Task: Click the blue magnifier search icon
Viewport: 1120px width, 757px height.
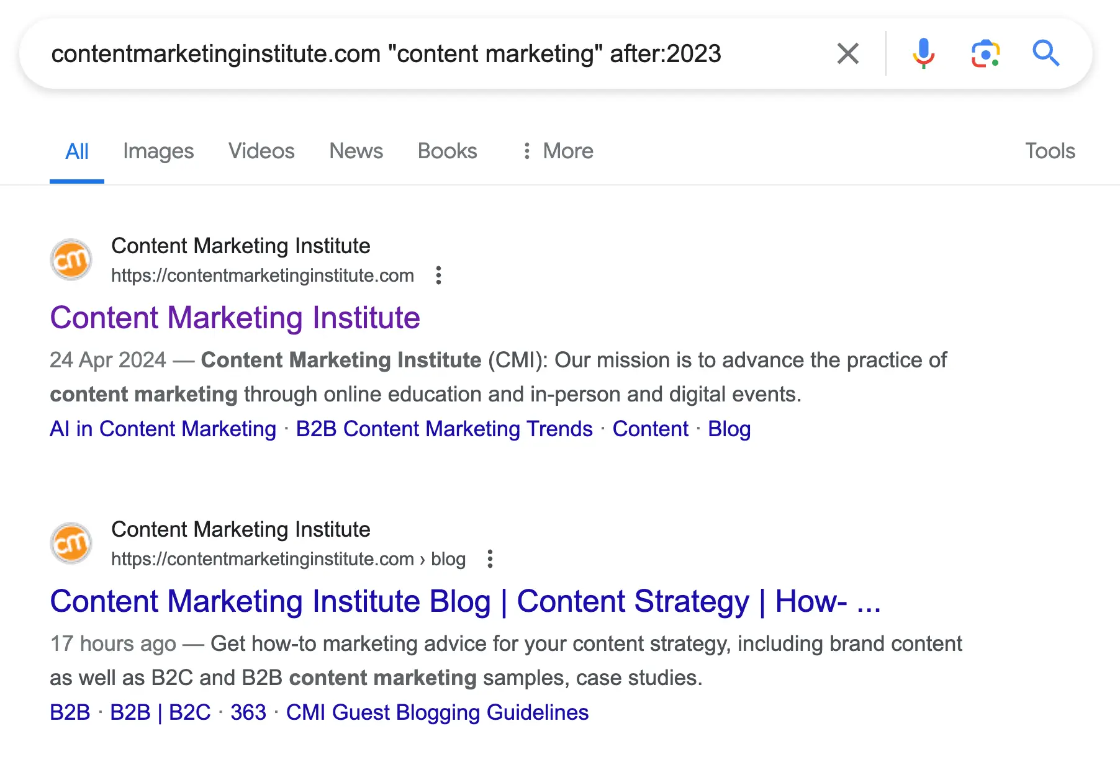Action: coord(1045,53)
